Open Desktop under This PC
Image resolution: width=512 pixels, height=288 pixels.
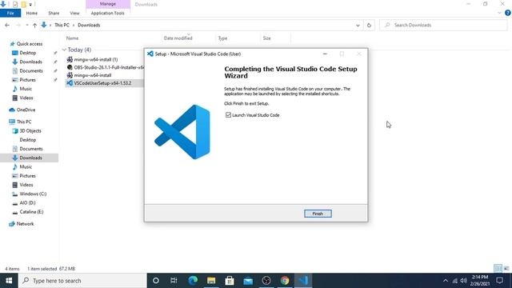[x=28, y=140]
